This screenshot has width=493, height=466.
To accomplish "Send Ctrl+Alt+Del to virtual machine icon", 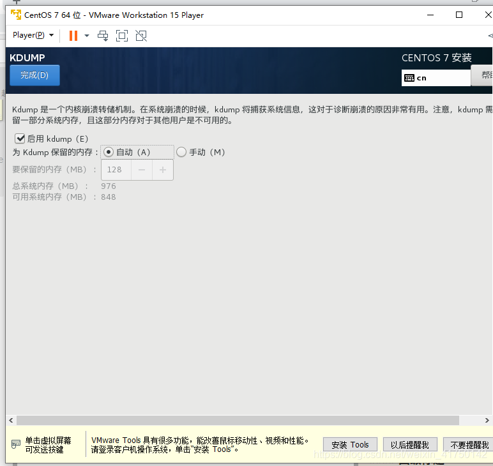I will [103, 36].
